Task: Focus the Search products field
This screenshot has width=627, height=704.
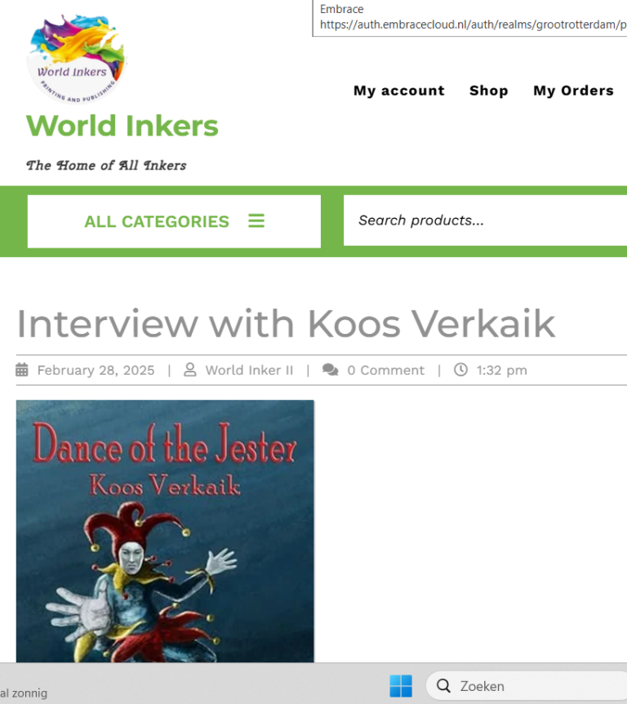Action: coord(485,221)
